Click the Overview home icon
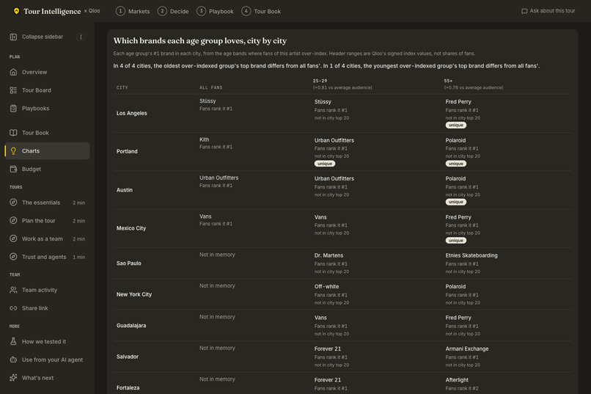The width and height of the screenshot is (591, 394). tap(13, 72)
